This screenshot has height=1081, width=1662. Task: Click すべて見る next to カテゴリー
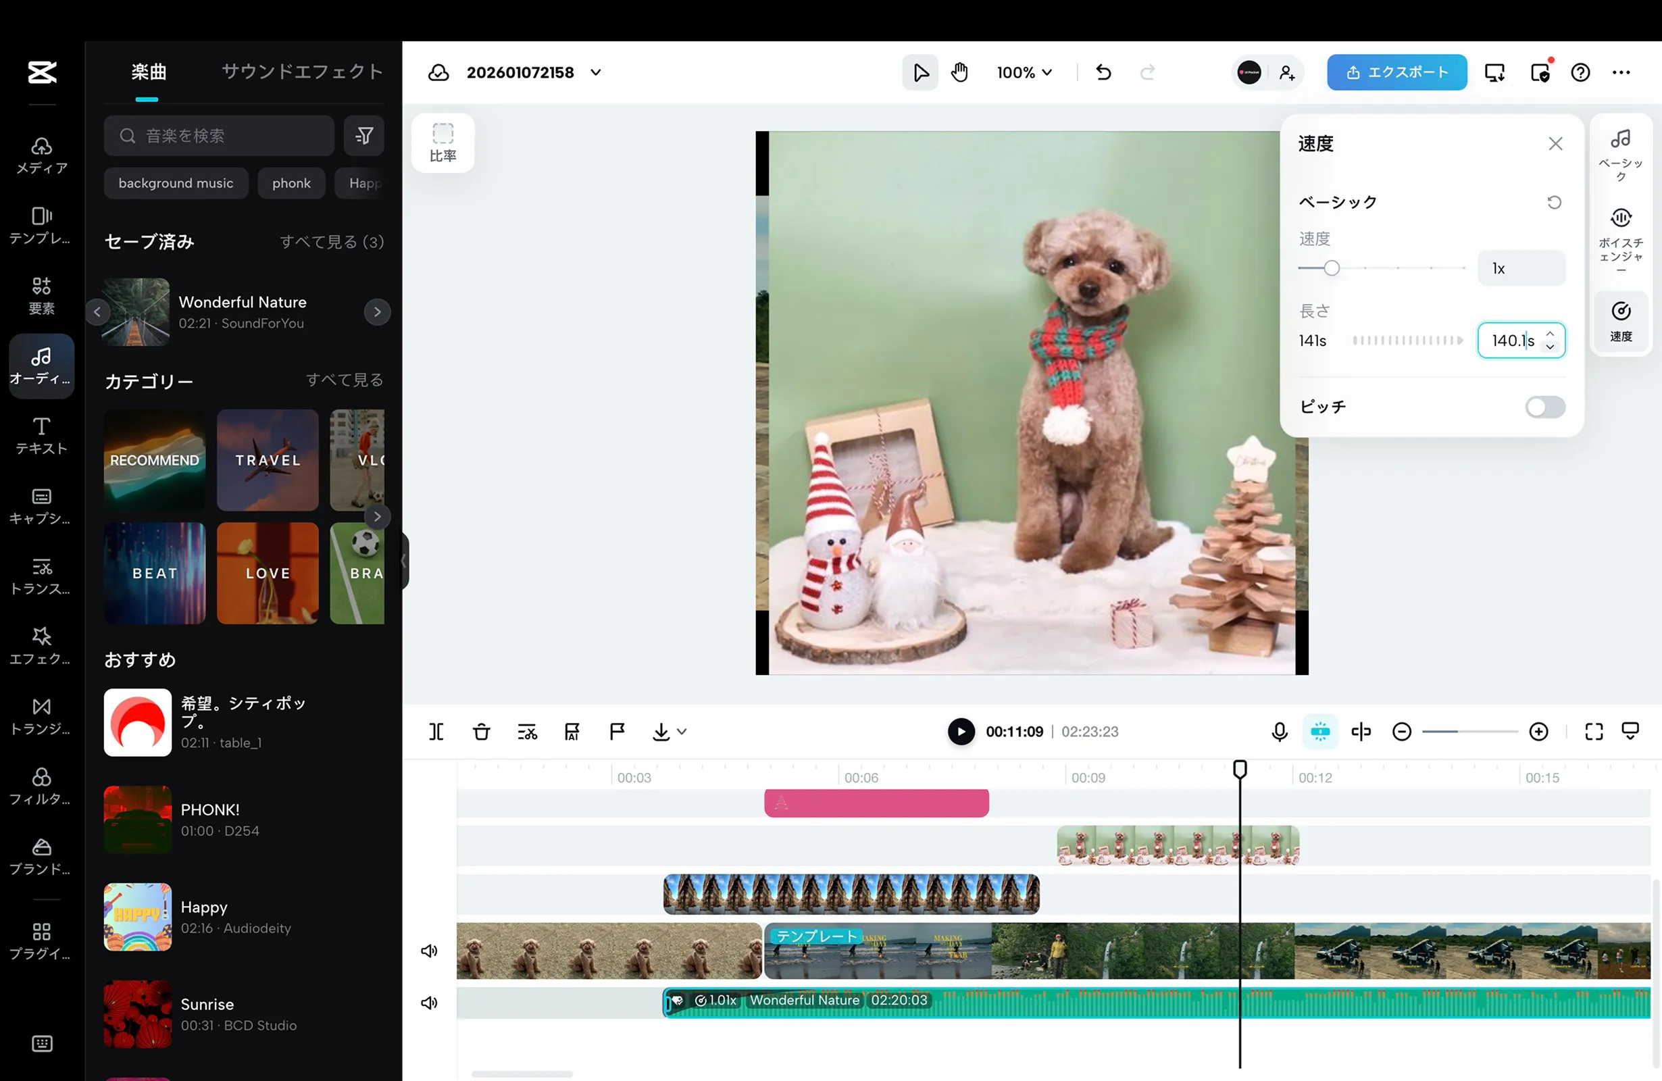coord(345,380)
